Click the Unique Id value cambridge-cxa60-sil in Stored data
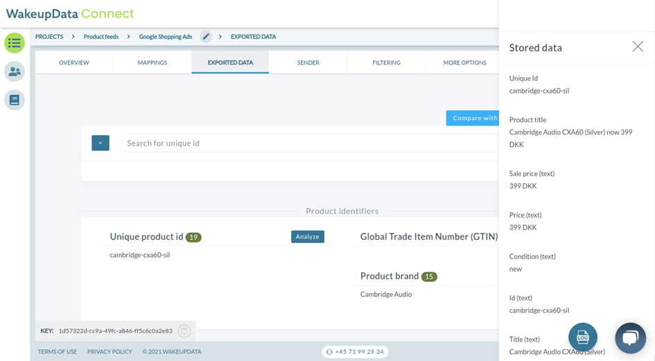Viewport: 655px width, 361px height. [539, 91]
